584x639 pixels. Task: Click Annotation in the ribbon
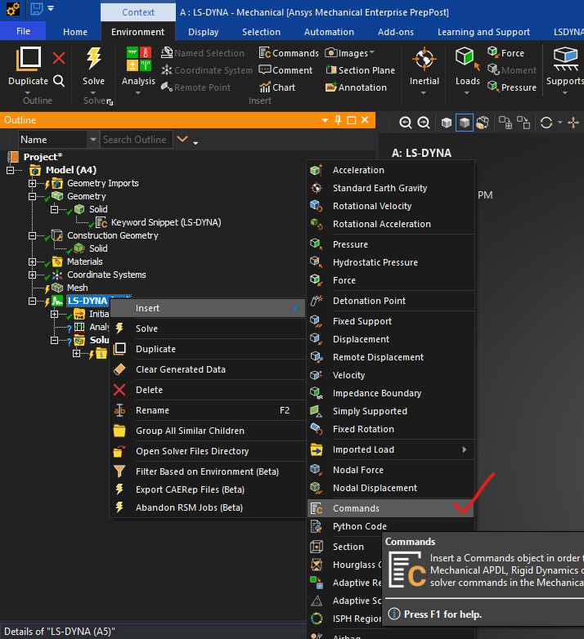coord(356,87)
